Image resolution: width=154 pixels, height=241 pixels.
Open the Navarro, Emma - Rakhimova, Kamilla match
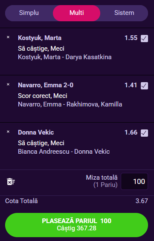point(70,104)
